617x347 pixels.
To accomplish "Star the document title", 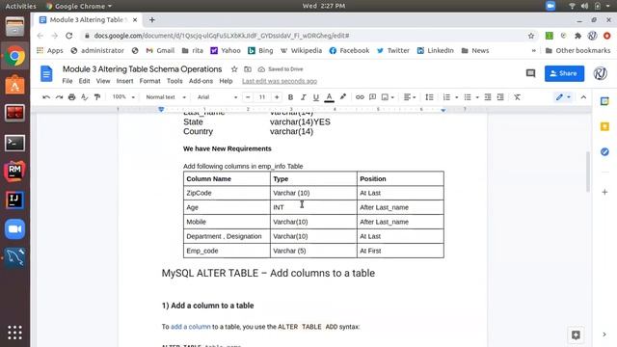I will [x=234, y=69].
